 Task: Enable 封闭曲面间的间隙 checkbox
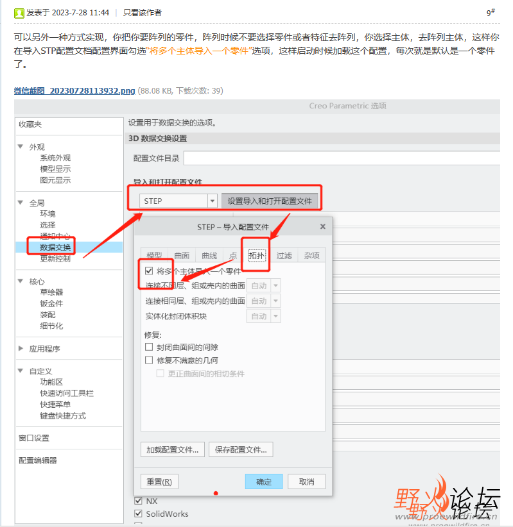[x=149, y=347]
